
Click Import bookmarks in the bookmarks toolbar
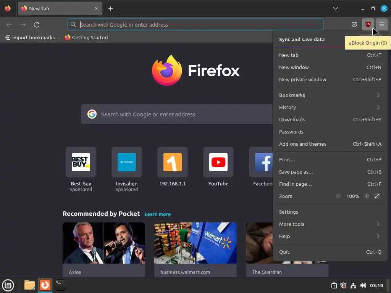32,37
